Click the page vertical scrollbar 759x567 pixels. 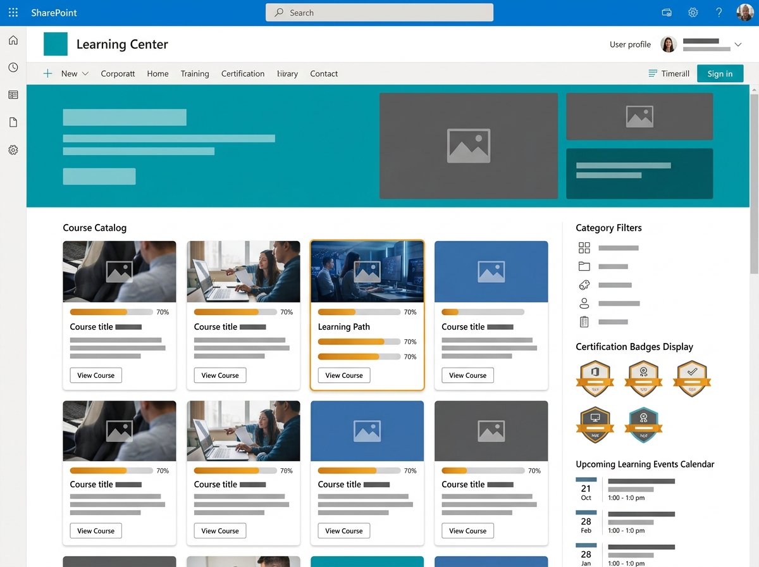(x=754, y=184)
